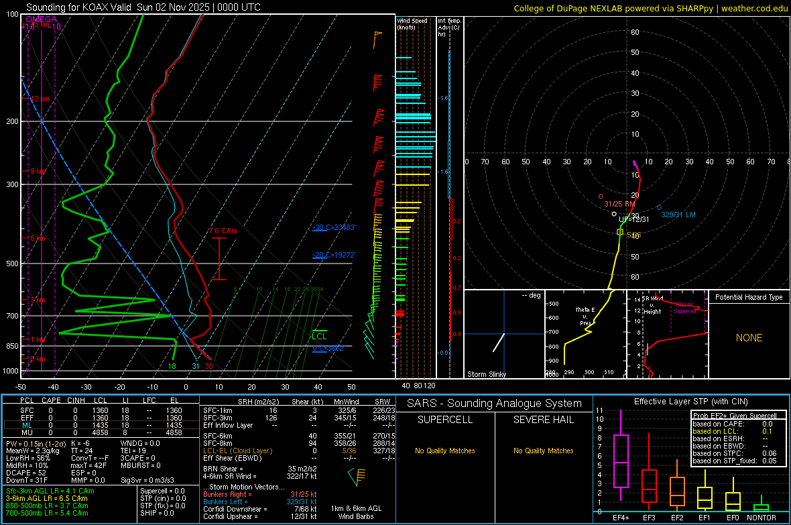Click the SARS - Sounding Analogue System header
This screenshot has width=791, height=525.
[495, 403]
